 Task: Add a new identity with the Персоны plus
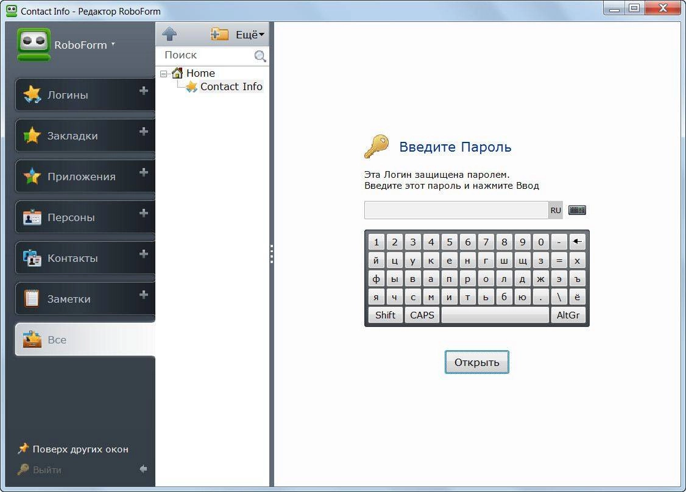144,213
